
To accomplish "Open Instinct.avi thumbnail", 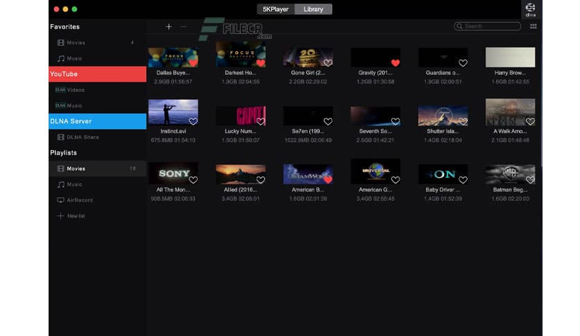I will click(173, 112).
